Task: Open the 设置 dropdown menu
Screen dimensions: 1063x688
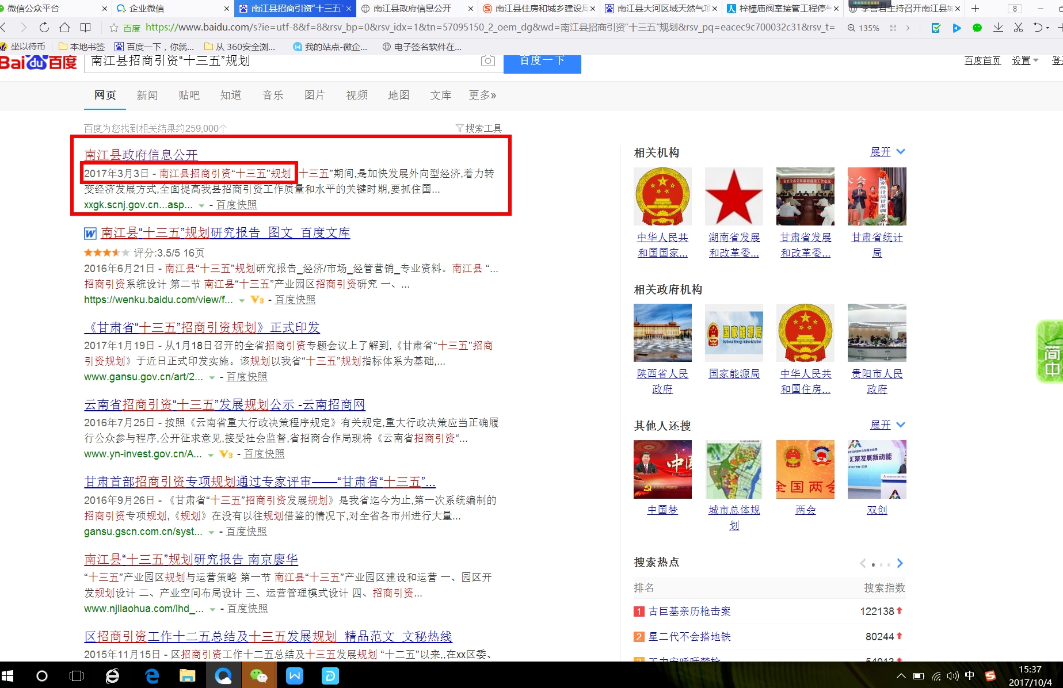Action: click(x=1025, y=60)
